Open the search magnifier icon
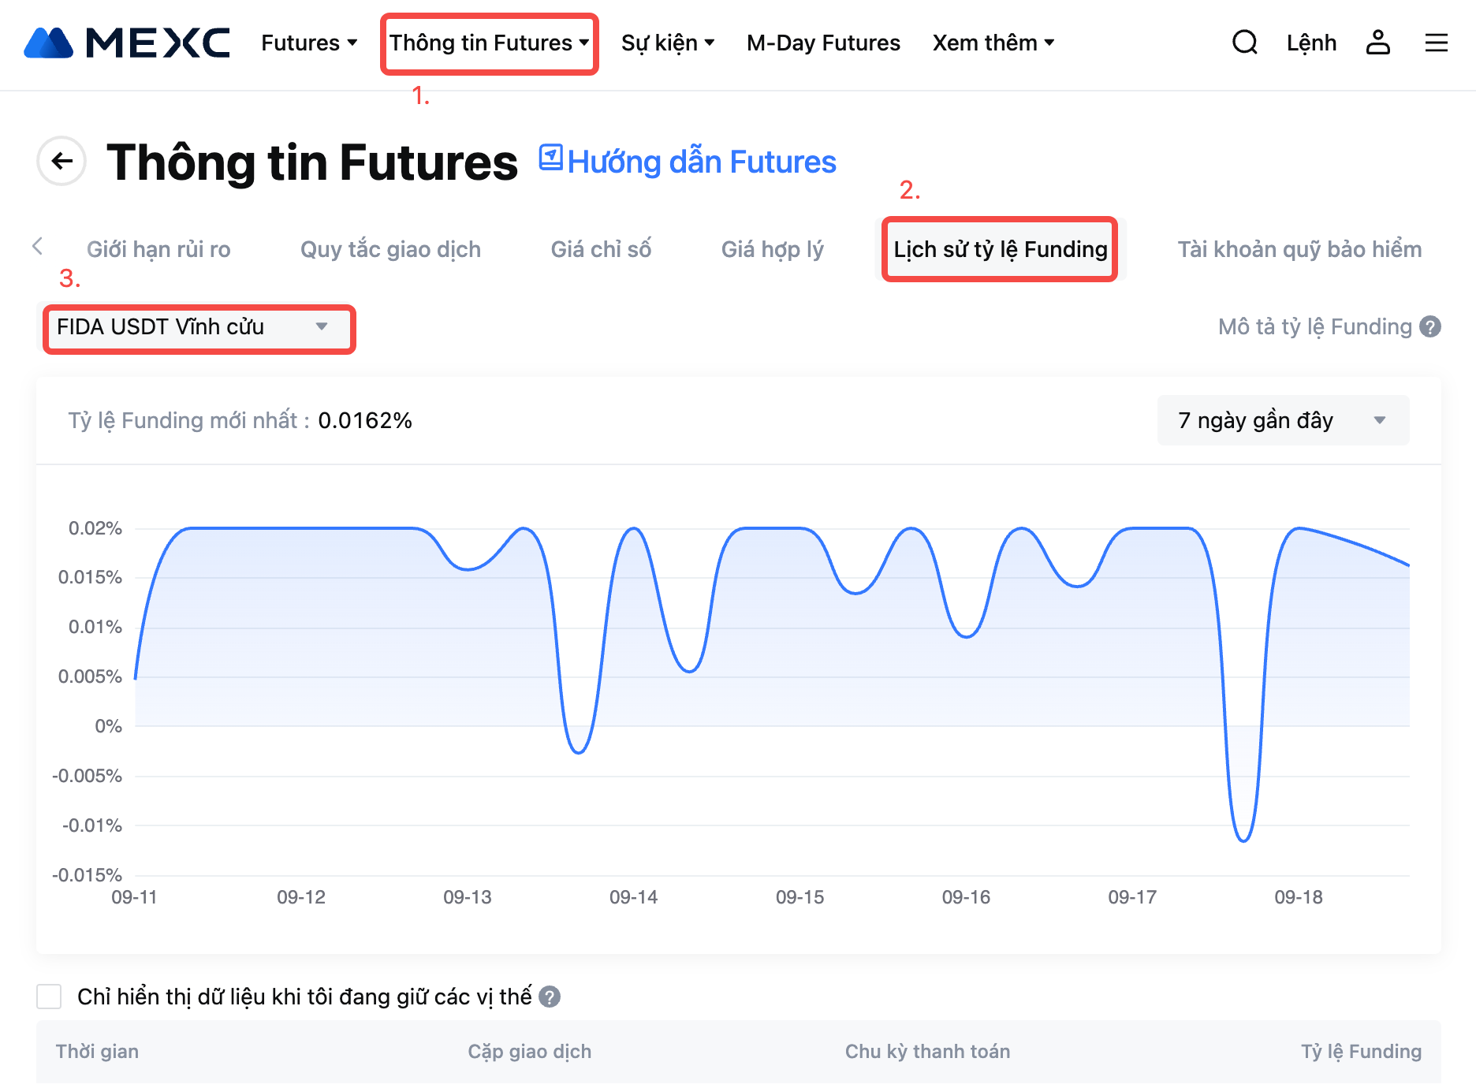 (x=1244, y=43)
